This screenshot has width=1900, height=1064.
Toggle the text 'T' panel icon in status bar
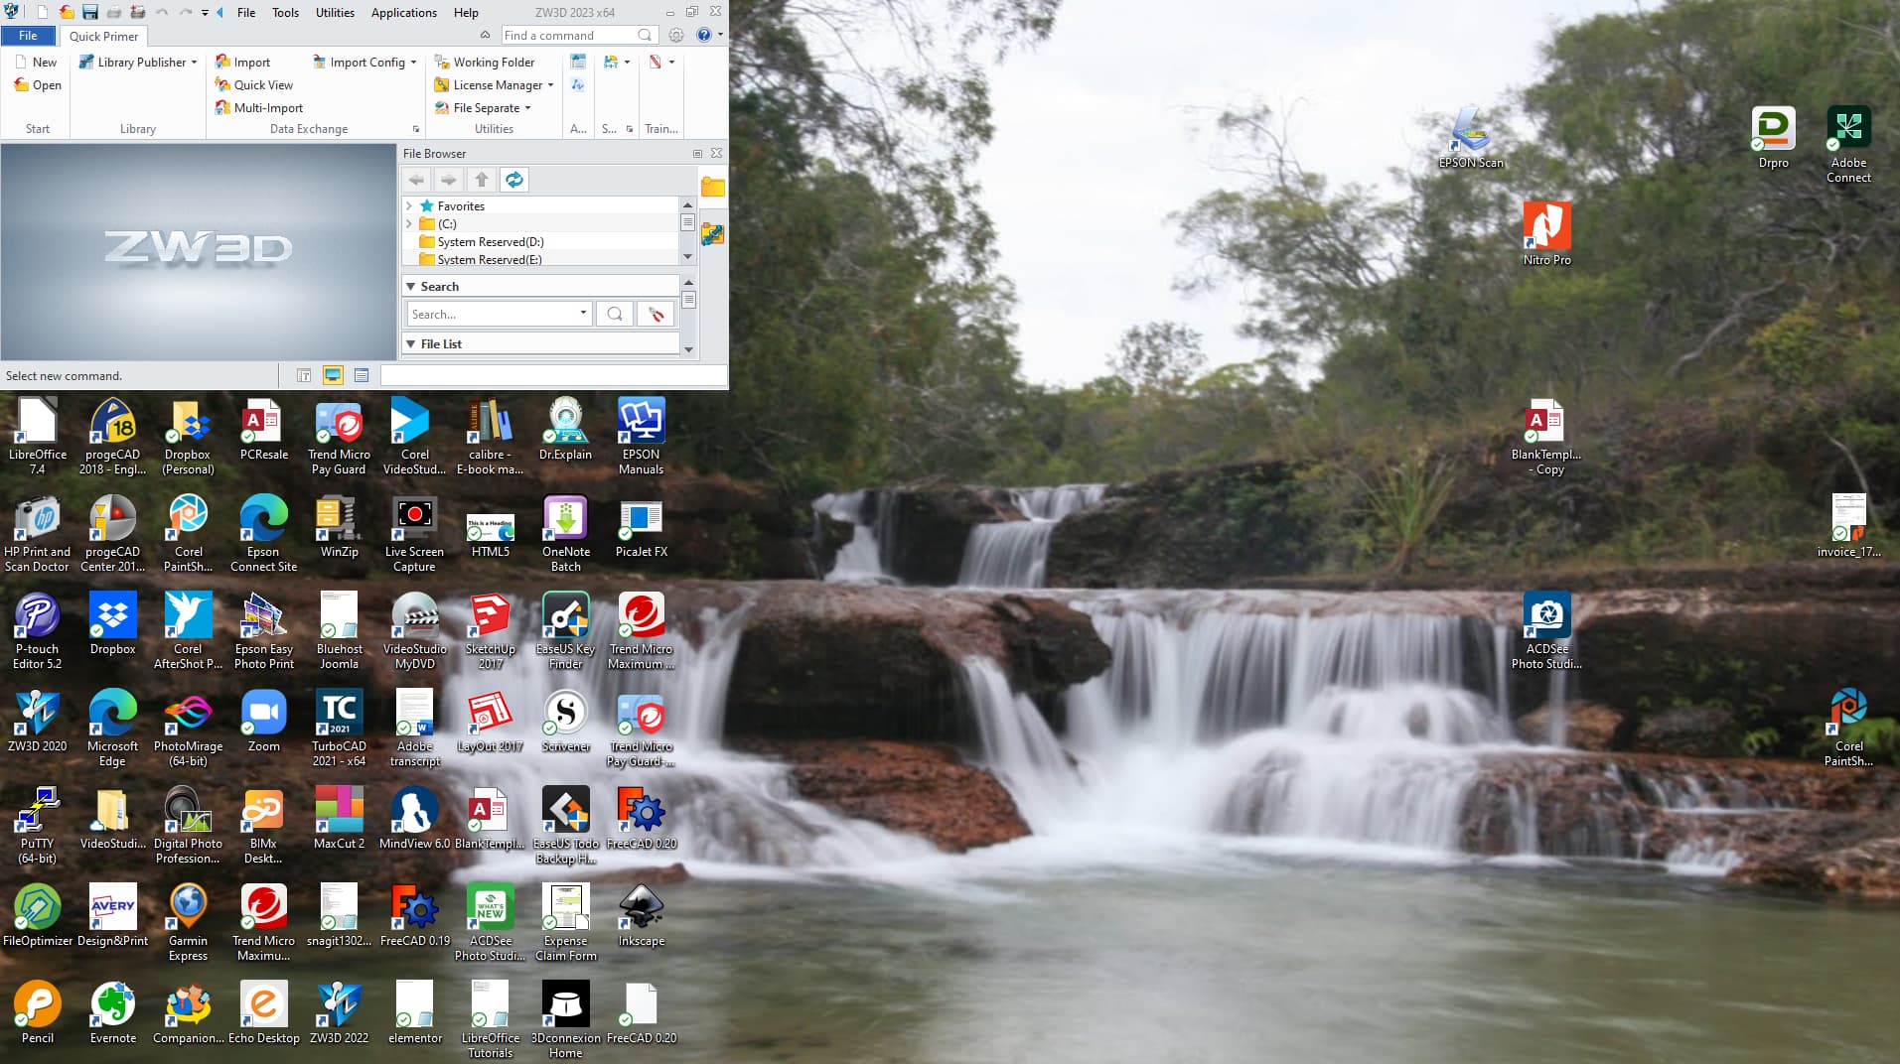click(x=304, y=375)
